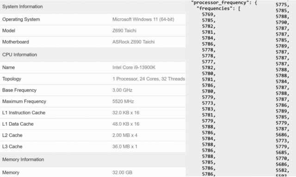296x177 pixels.
Task: Click the L1 Data Cache 48.0 KB value
Action: tap(126, 124)
